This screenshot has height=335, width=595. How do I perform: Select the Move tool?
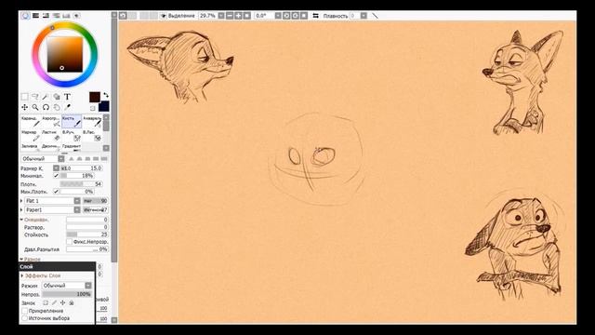25,108
